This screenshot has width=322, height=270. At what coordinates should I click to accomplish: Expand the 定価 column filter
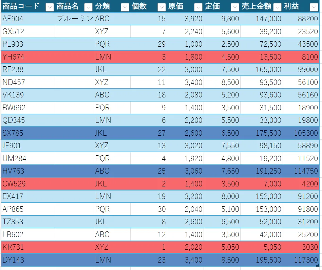pos(235,7)
